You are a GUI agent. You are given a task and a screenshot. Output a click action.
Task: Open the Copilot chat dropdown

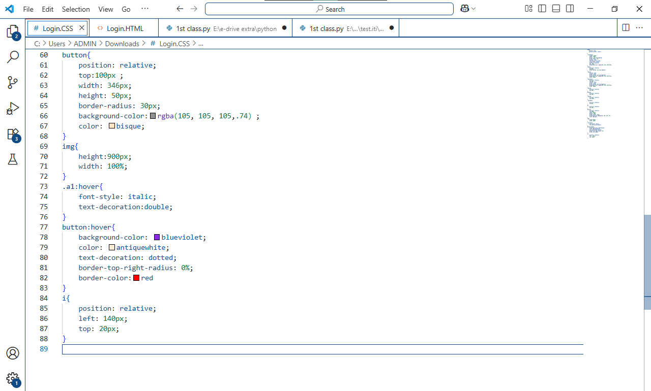(x=474, y=9)
